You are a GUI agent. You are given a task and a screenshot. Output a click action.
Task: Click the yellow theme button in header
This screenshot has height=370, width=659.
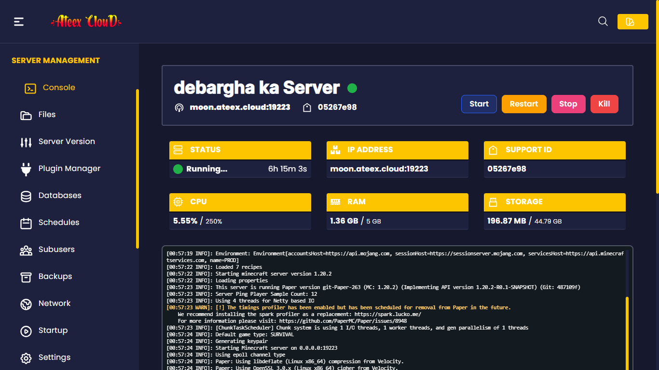click(632, 22)
